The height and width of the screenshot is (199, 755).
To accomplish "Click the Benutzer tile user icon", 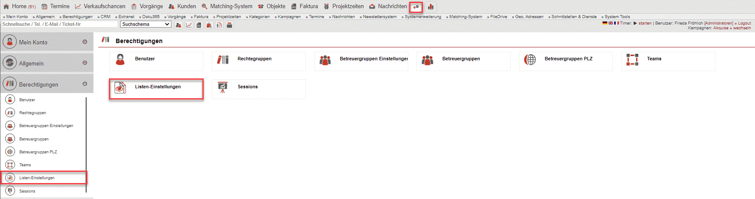I will (120, 60).
